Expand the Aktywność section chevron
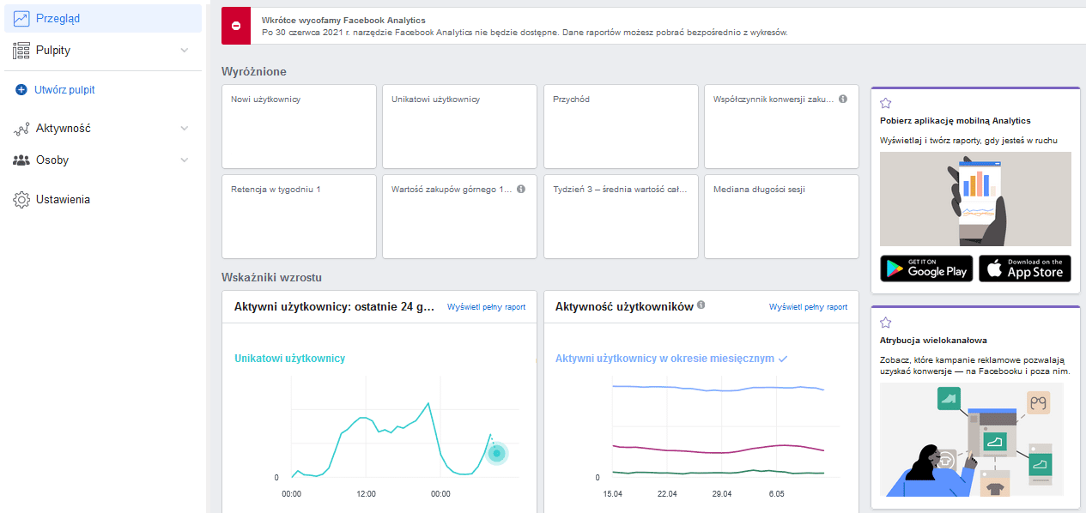1086x513 pixels. [x=184, y=129]
